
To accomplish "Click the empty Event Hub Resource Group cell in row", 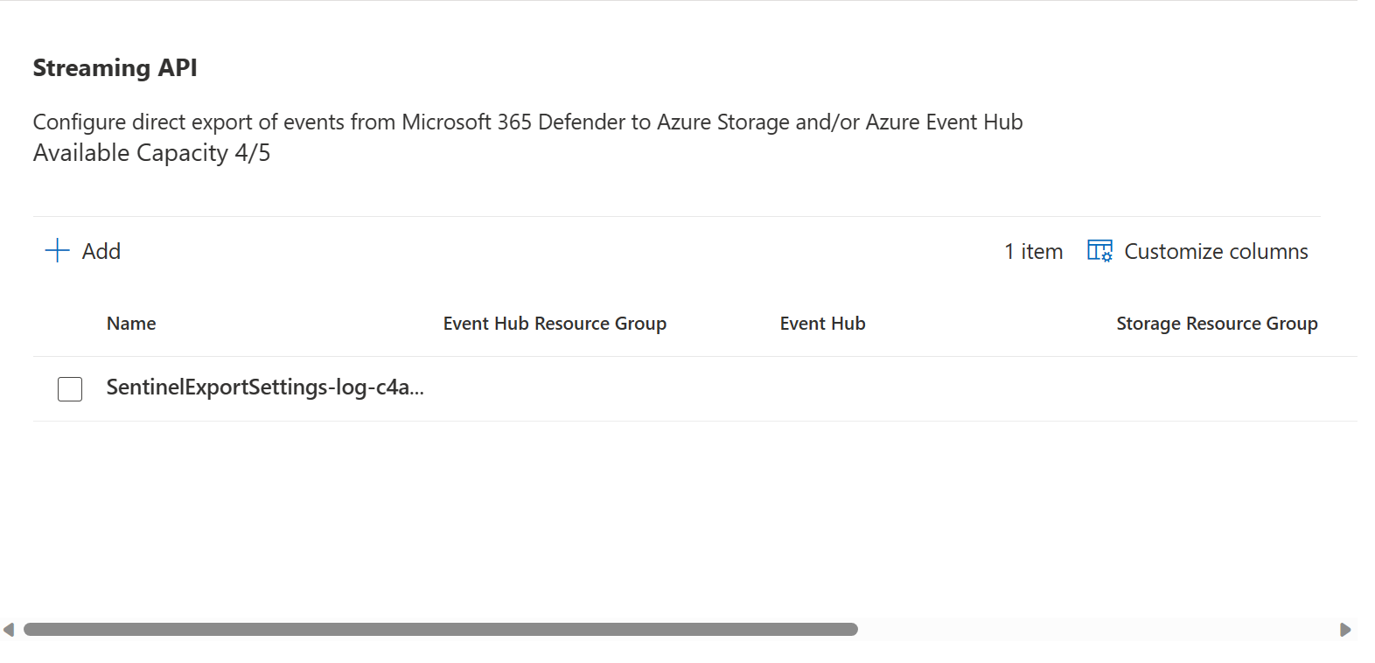I will coord(604,389).
